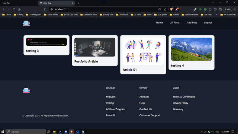Click the share icon in address bar
The image size is (238, 134).
click(x=165, y=9)
